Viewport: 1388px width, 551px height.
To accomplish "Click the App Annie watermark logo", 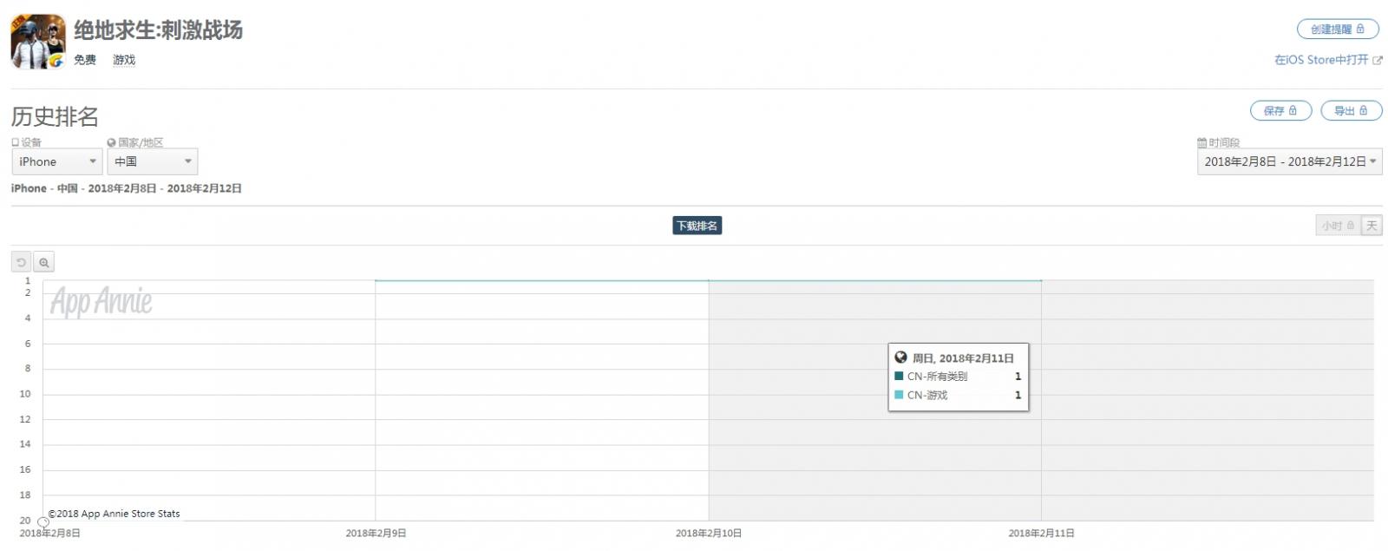I will [101, 301].
